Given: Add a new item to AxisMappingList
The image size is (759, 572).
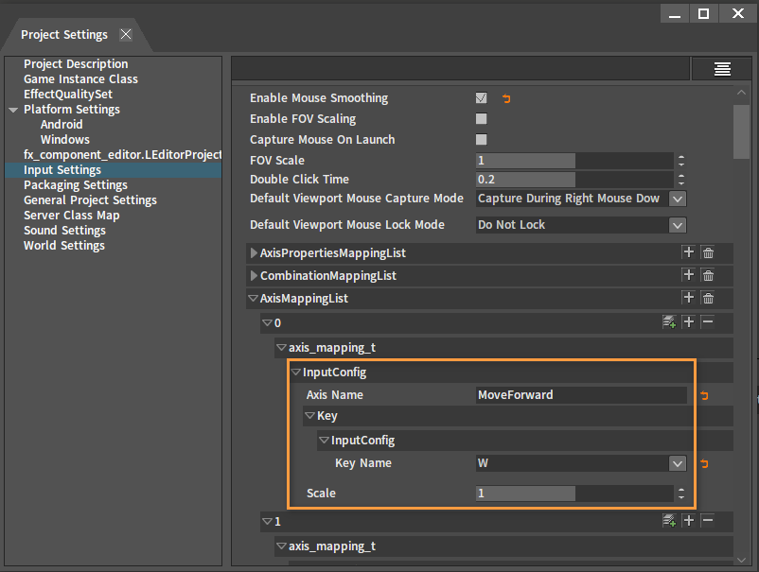Looking at the screenshot, I should point(688,298).
